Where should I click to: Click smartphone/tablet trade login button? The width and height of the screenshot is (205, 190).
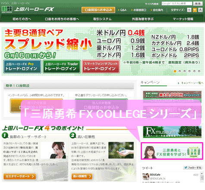pos(101,66)
